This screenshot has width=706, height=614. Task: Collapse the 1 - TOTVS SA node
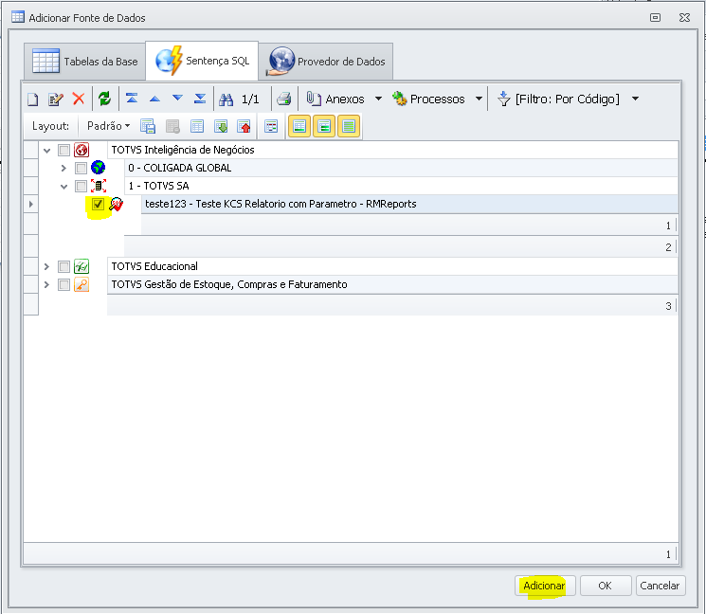coord(63,187)
